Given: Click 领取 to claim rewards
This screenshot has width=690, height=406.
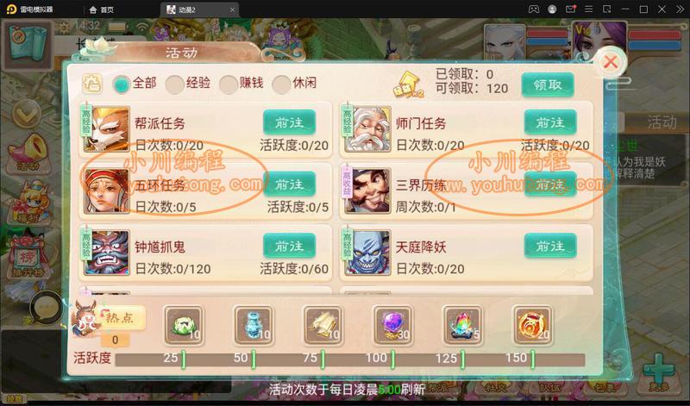Looking at the screenshot, I should (548, 84).
